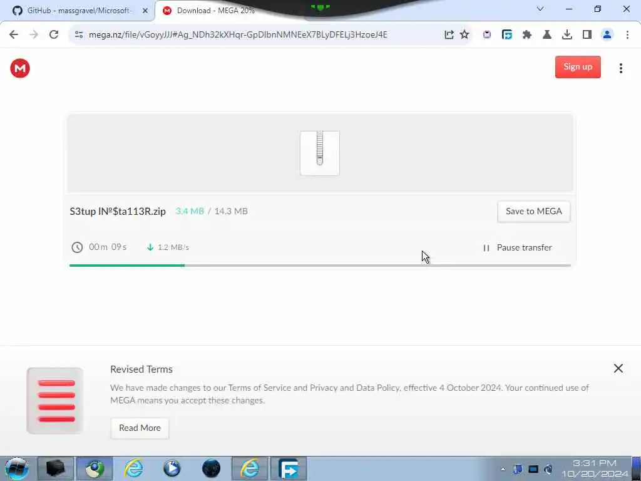Image resolution: width=641 pixels, height=481 pixels.
Task: Dismiss the Revised Terms banner
Action: point(618,368)
